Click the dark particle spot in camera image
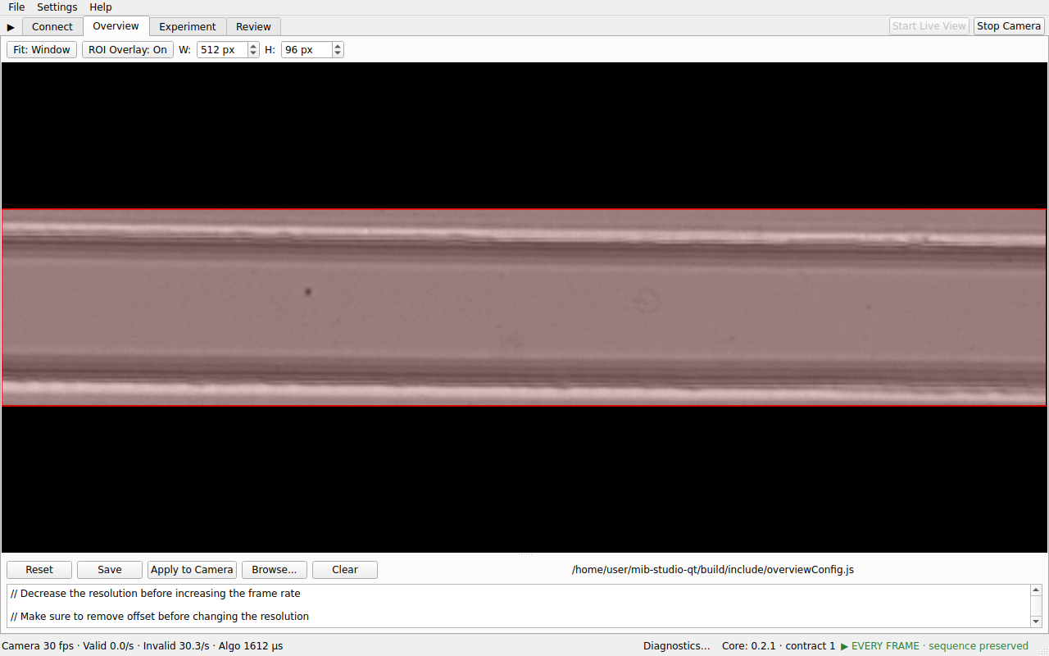1049x656 pixels. click(x=308, y=290)
